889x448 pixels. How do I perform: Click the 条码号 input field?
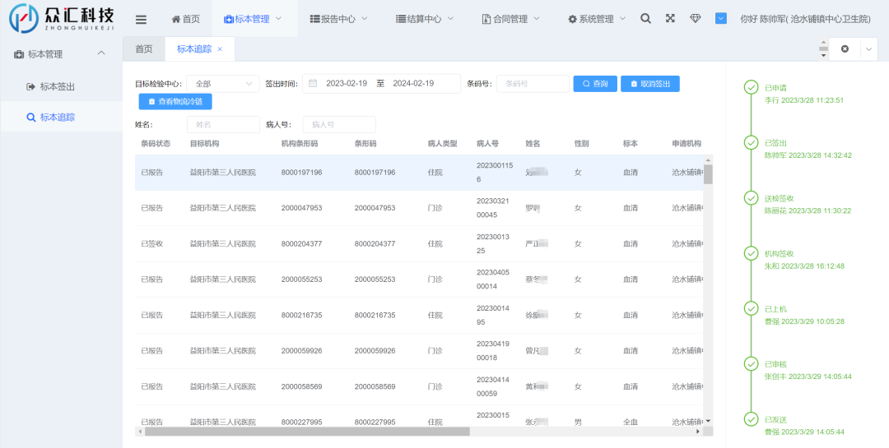(533, 83)
